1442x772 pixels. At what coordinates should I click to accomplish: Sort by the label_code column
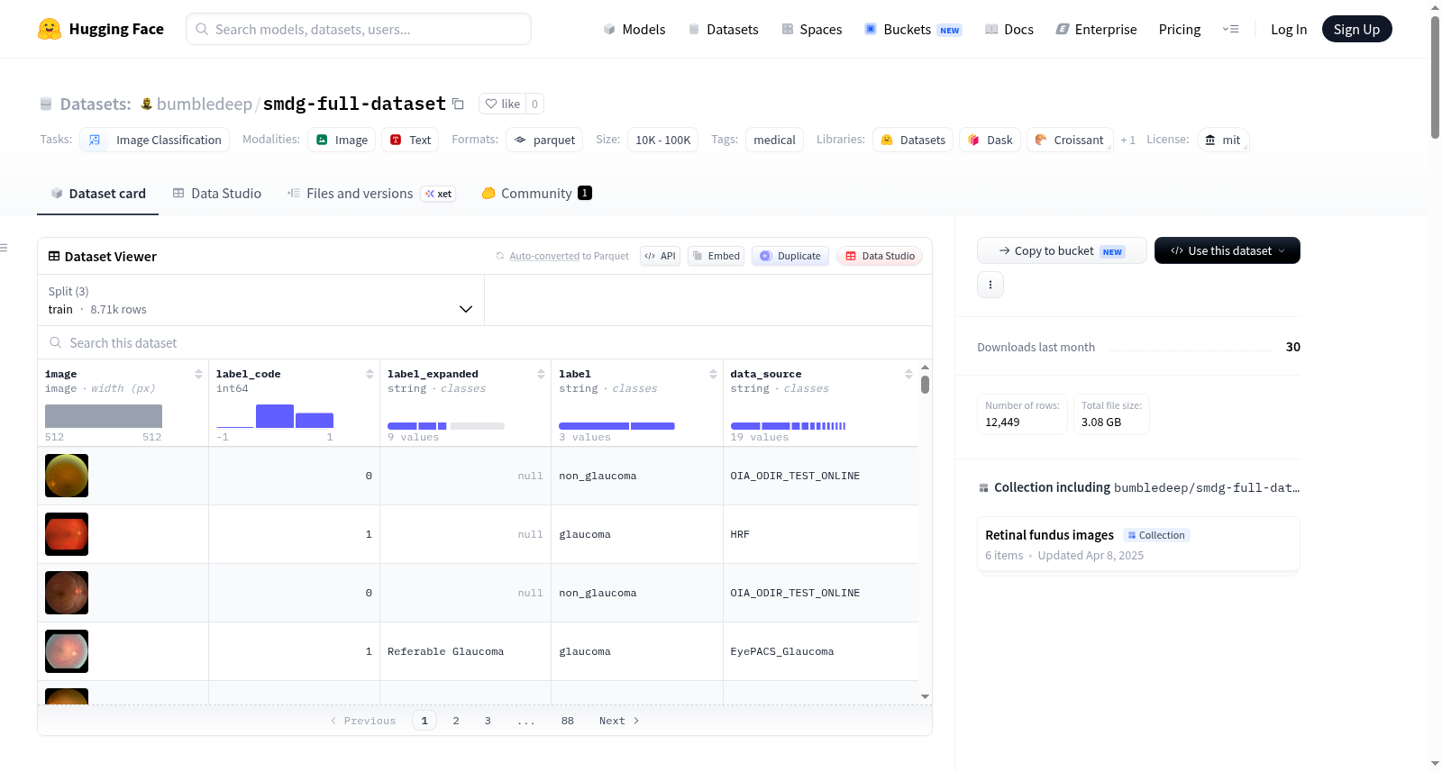(370, 374)
